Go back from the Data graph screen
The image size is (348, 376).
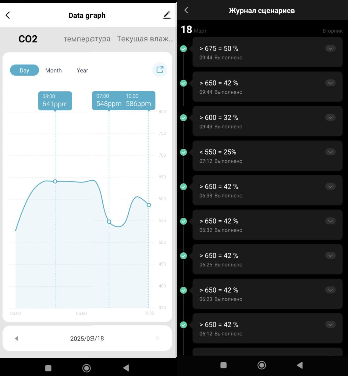point(8,15)
